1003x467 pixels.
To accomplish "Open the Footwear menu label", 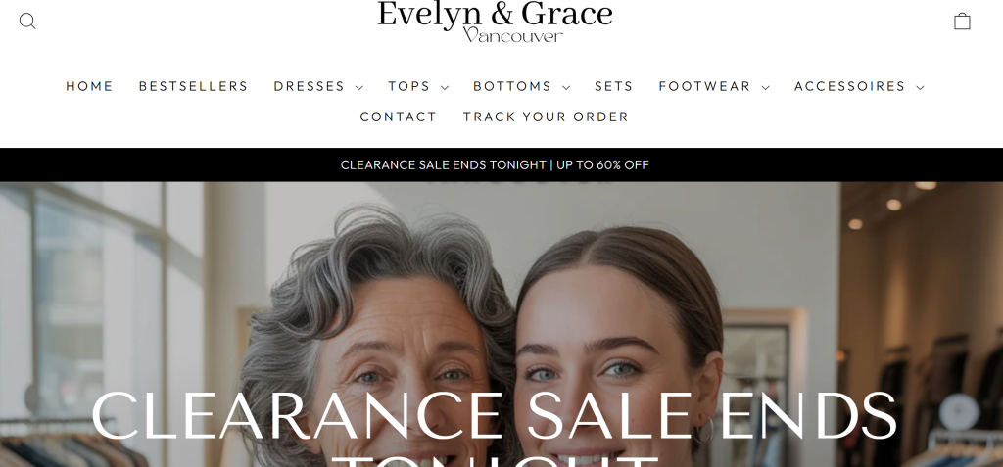I will (x=705, y=86).
